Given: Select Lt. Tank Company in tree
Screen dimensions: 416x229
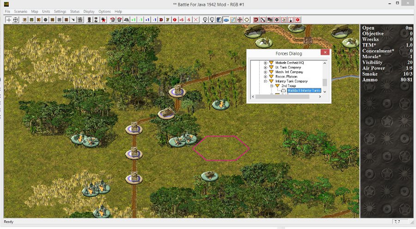Looking at the screenshot, I should point(288,67).
